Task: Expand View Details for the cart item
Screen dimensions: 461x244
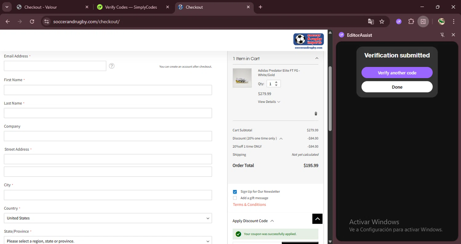Action: (x=269, y=102)
